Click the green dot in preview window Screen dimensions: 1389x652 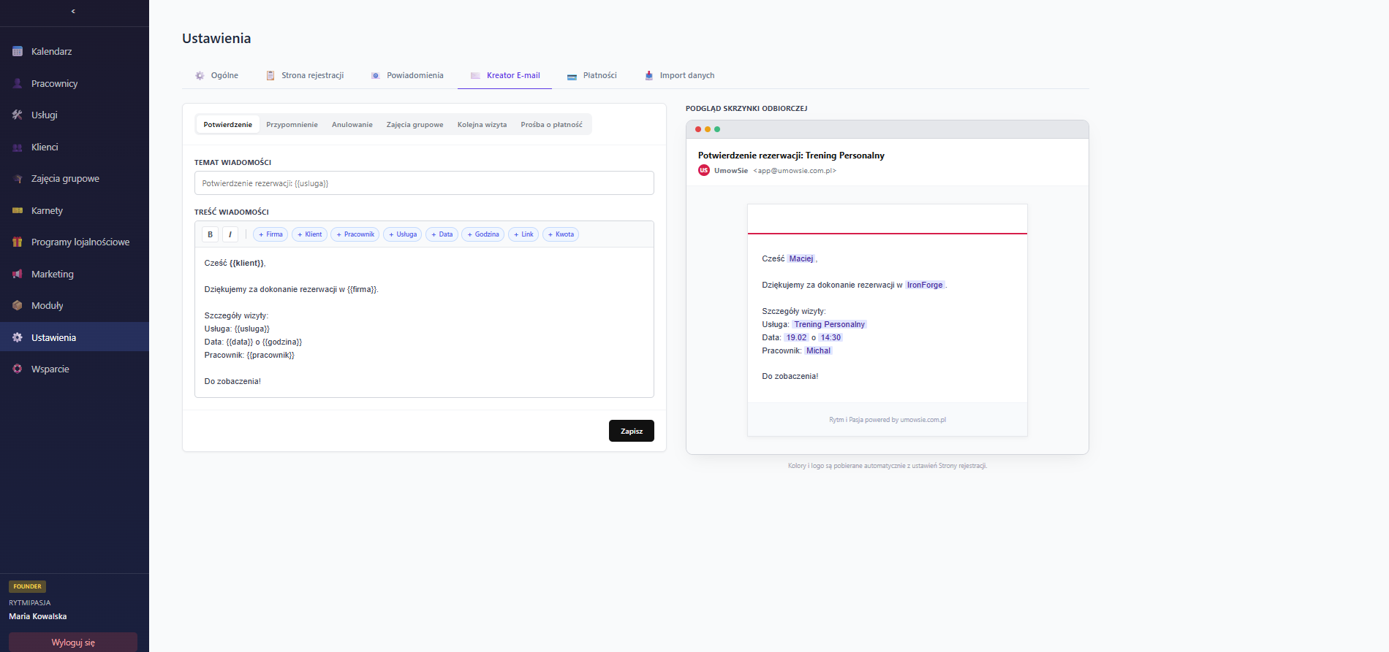click(x=717, y=129)
